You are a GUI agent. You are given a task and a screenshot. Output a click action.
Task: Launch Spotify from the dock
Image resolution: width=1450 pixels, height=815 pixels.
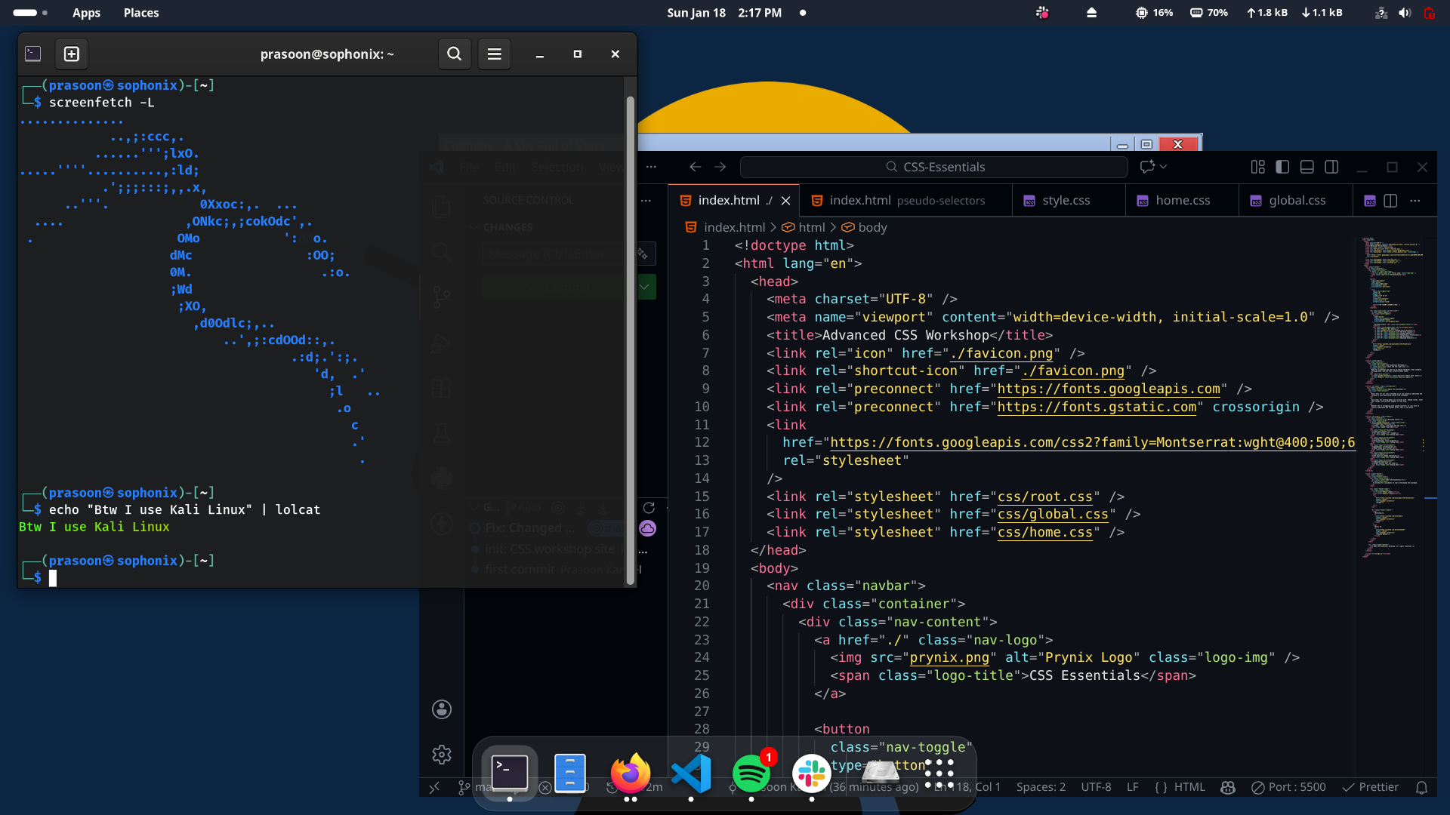point(751,773)
